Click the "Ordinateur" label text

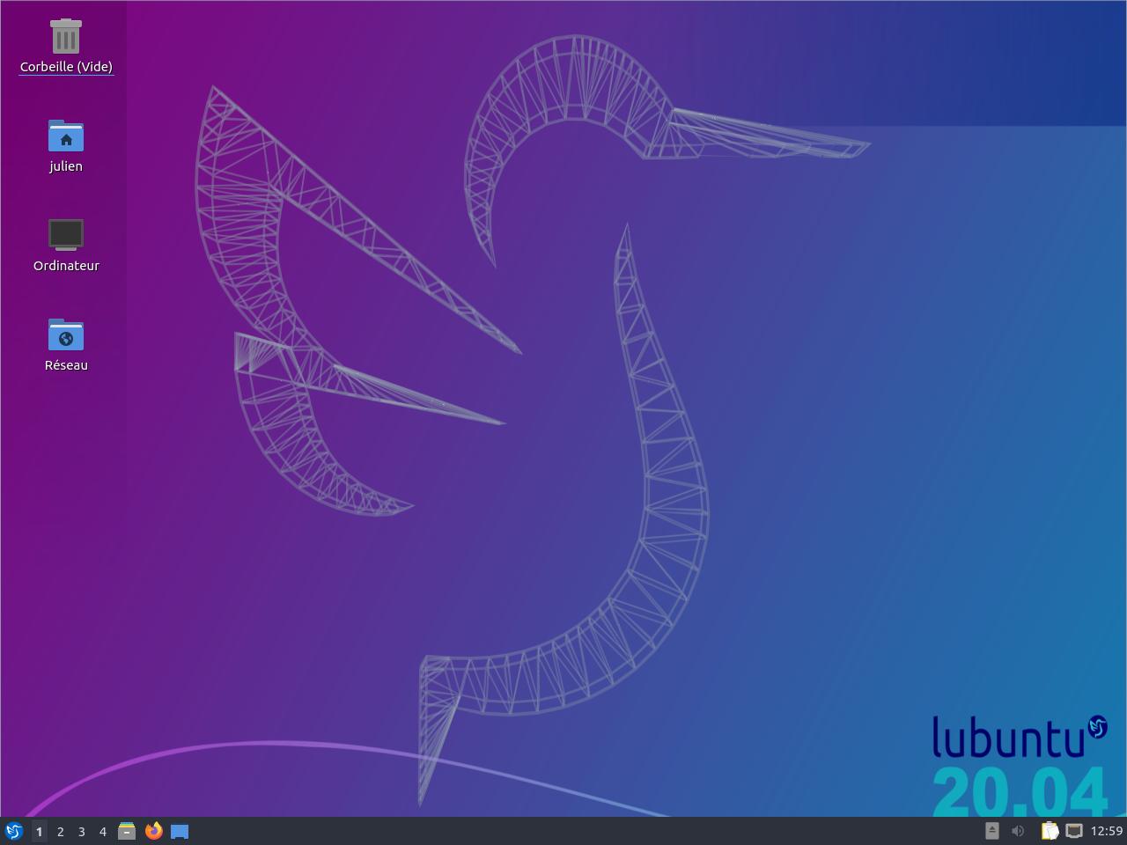[66, 266]
